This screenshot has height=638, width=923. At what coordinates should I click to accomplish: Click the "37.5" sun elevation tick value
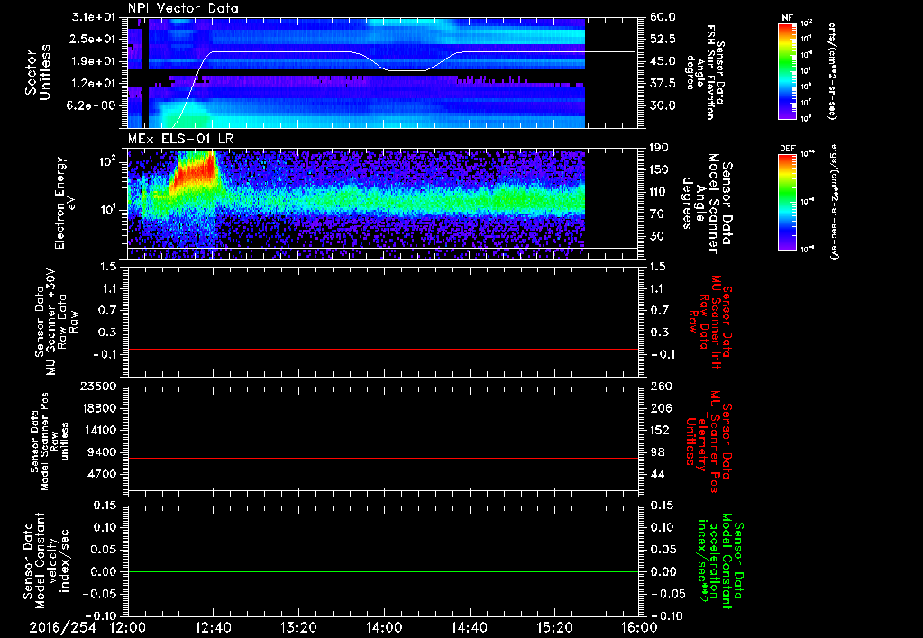click(663, 84)
